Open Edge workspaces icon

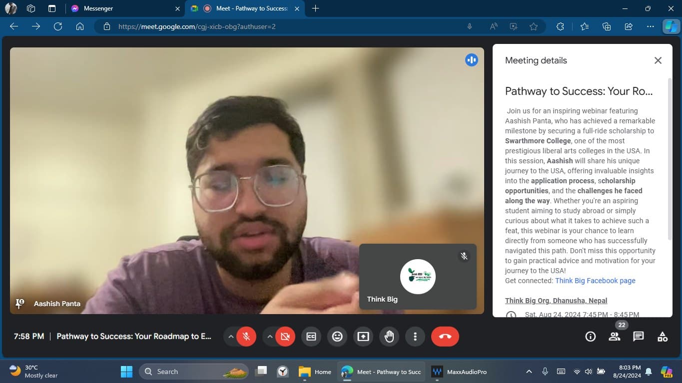31,8
